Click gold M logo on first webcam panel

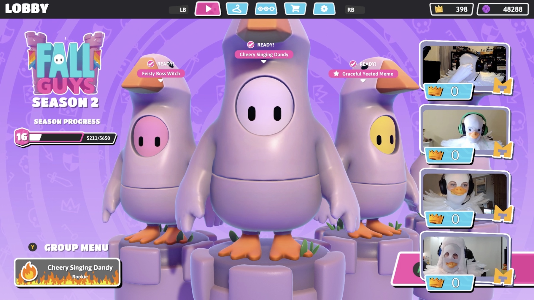[503, 86]
